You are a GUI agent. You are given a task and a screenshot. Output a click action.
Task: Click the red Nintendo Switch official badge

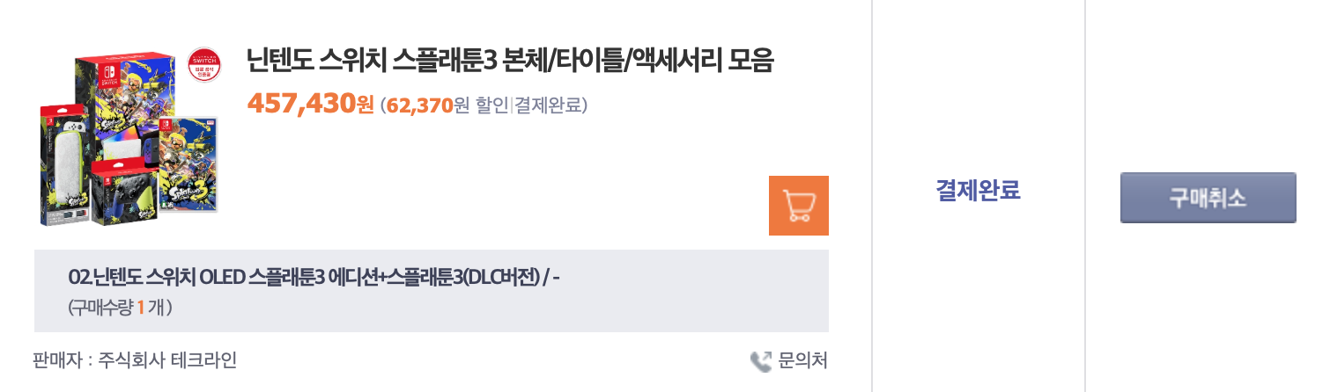pyautogui.click(x=204, y=64)
